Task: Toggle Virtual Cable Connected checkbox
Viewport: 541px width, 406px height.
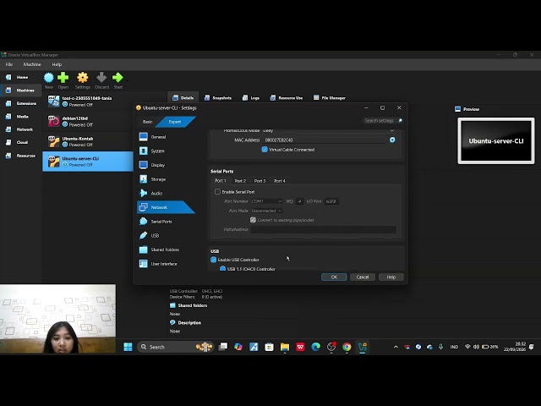Action: pyautogui.click(x=265, y=150)
